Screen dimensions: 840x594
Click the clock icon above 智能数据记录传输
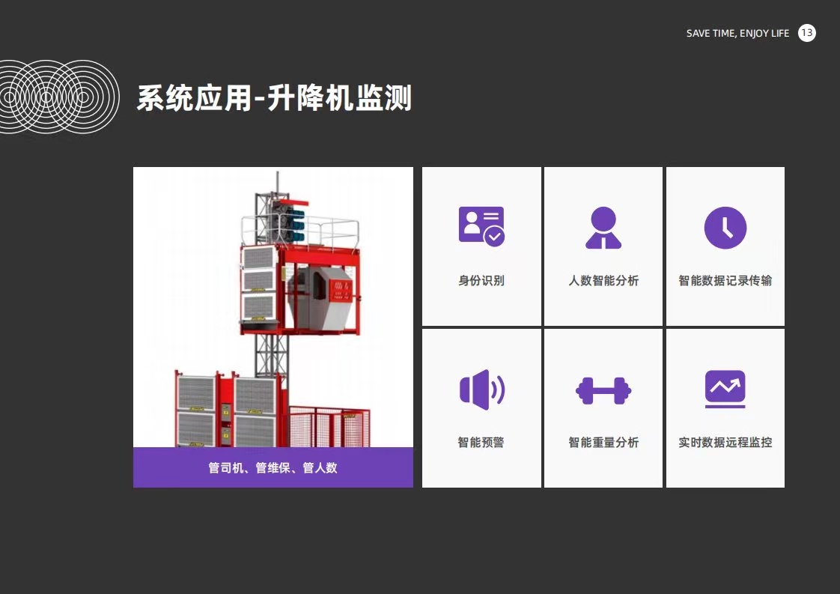[725, 228]
